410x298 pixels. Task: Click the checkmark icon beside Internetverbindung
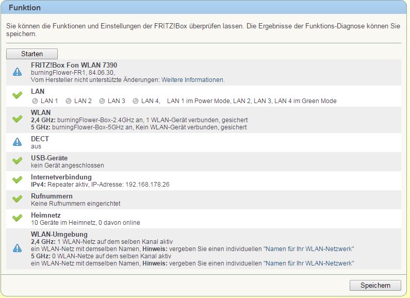coord(17,180)
